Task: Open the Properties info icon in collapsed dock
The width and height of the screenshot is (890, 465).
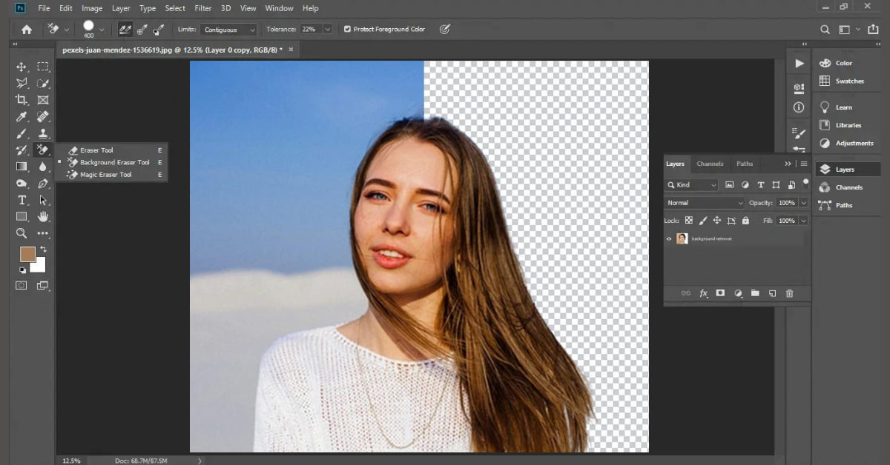Action: point(799,107)
